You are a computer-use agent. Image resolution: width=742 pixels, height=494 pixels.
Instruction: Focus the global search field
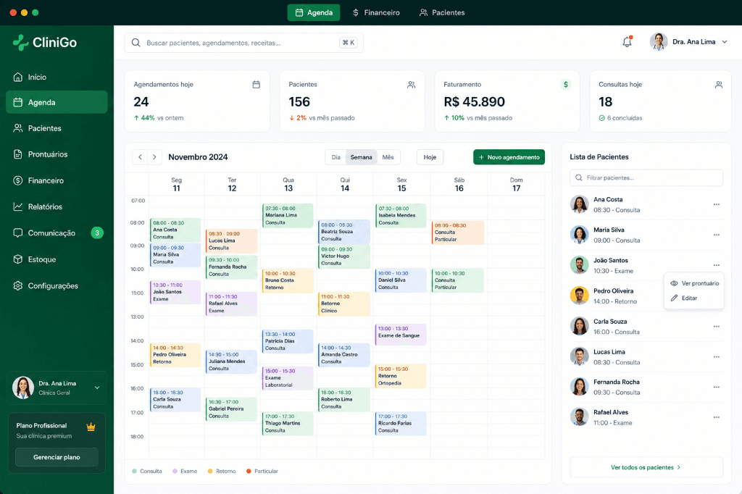243,43
